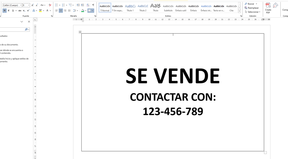This screenshot has width=288, height=159.
Task: Click the Create PDF Acrobat icon
Action: click(x=268, y=8)
